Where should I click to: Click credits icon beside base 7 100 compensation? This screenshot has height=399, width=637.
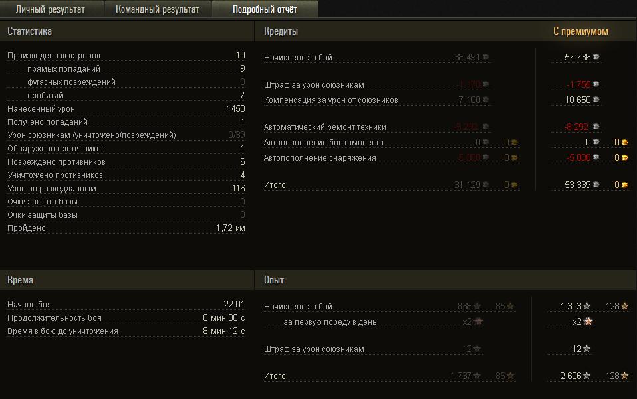coord(485,100)
